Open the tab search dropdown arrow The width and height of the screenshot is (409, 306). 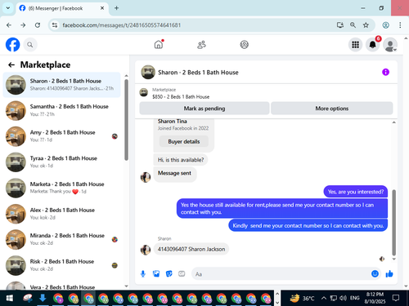click(8, 8)
